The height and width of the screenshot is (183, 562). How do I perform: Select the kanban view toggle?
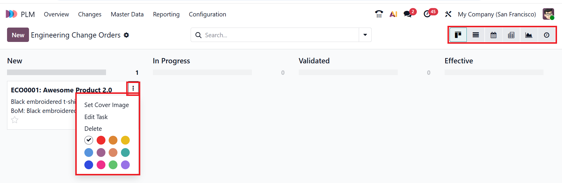point(458,35)
